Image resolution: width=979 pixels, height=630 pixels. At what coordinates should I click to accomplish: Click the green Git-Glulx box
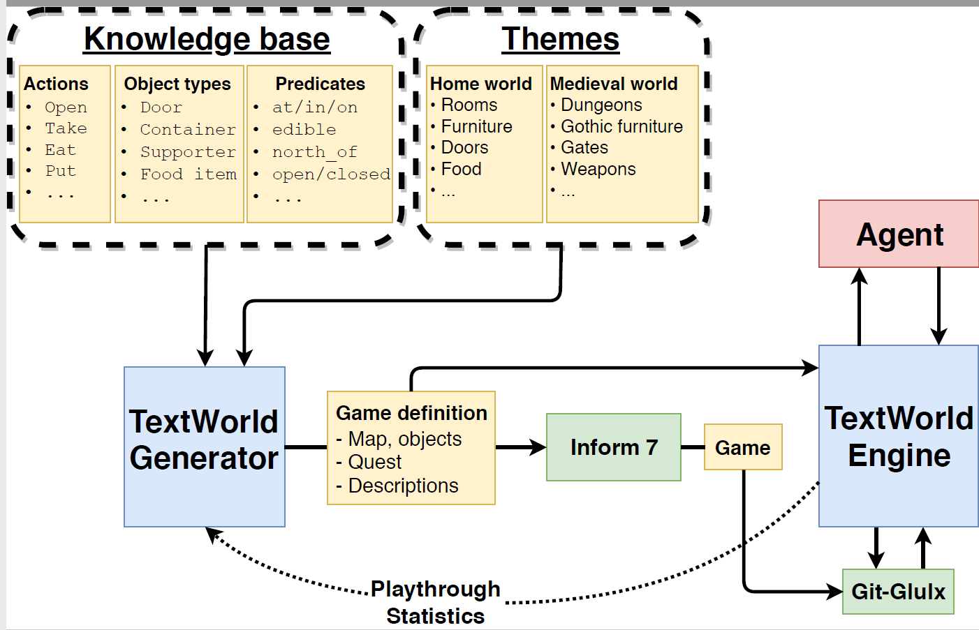[898, 592]
